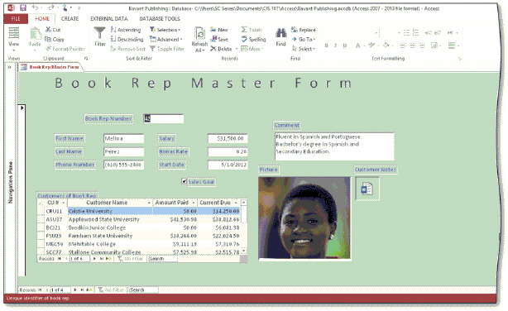Click subform scrollbar down arrow

pos(244,251)
